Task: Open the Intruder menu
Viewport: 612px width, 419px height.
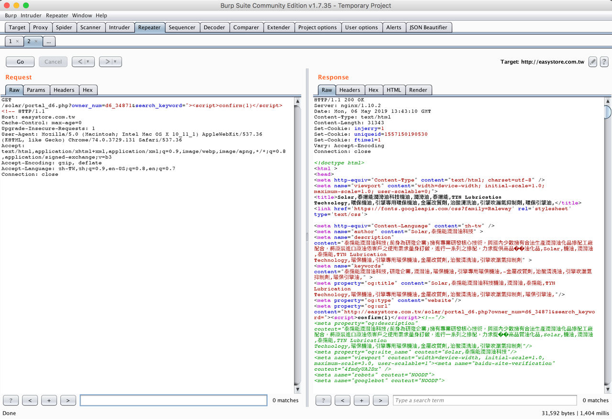Action: pos(31,15)
